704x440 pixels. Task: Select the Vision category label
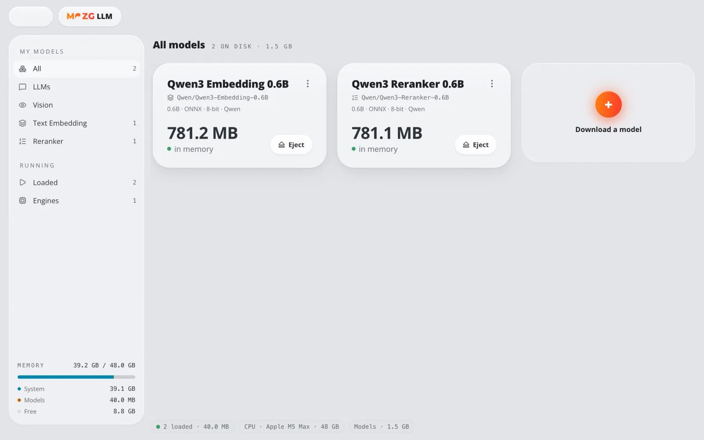[43, 105]
